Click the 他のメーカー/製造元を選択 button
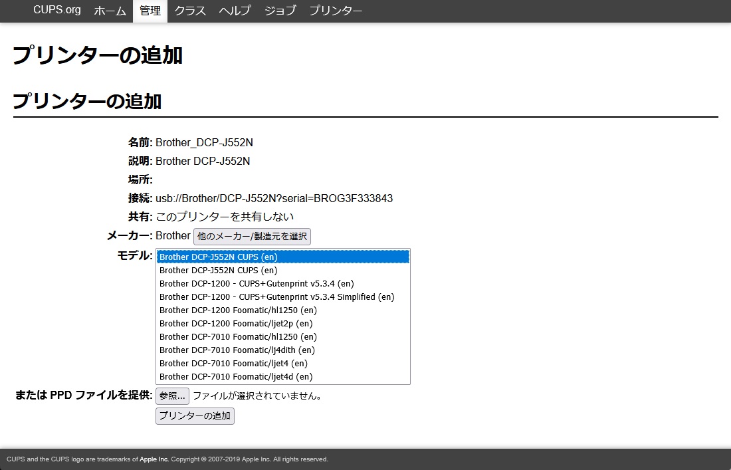 coord(253,237)
